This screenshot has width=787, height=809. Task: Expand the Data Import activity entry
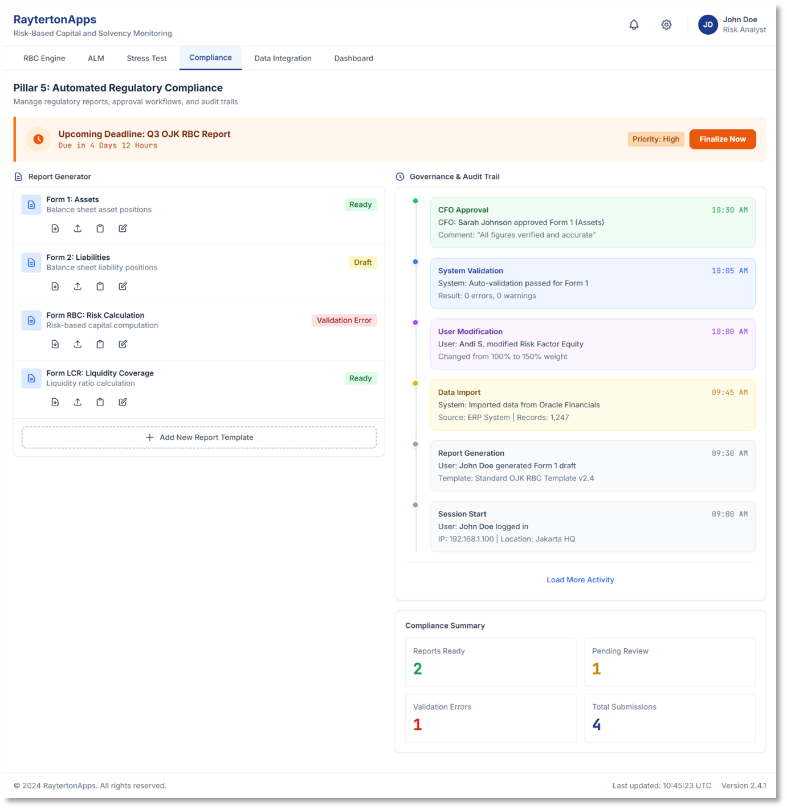pos(593,404)
